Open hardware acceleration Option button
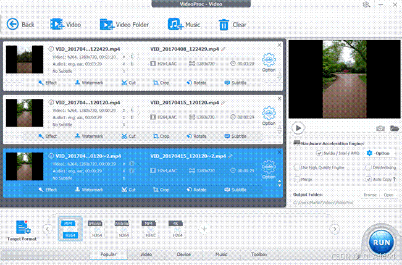 click(378, 153)
